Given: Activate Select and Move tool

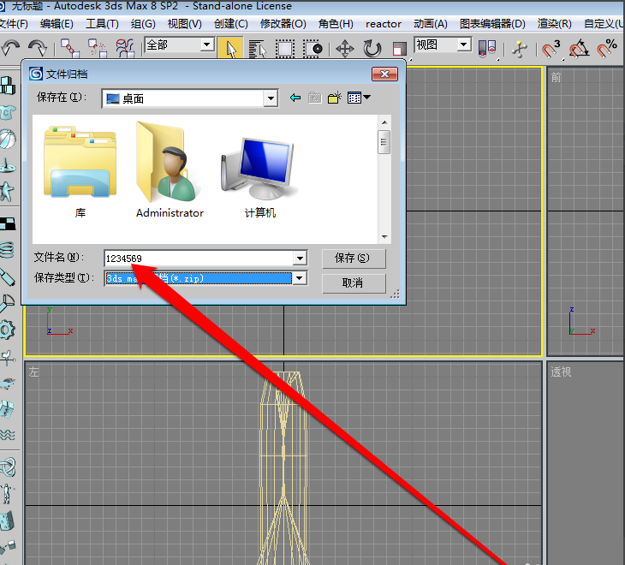Looking at the screenshot, I should tap(345, 49).
